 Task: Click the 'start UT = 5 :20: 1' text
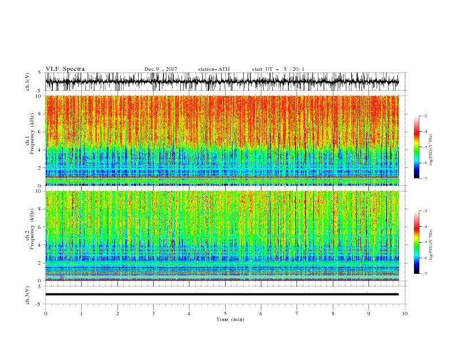click(278, 69)
